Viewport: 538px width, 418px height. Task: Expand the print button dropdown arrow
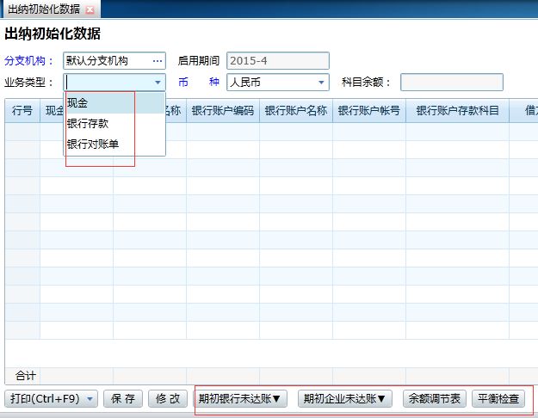(x=90, y=399)
